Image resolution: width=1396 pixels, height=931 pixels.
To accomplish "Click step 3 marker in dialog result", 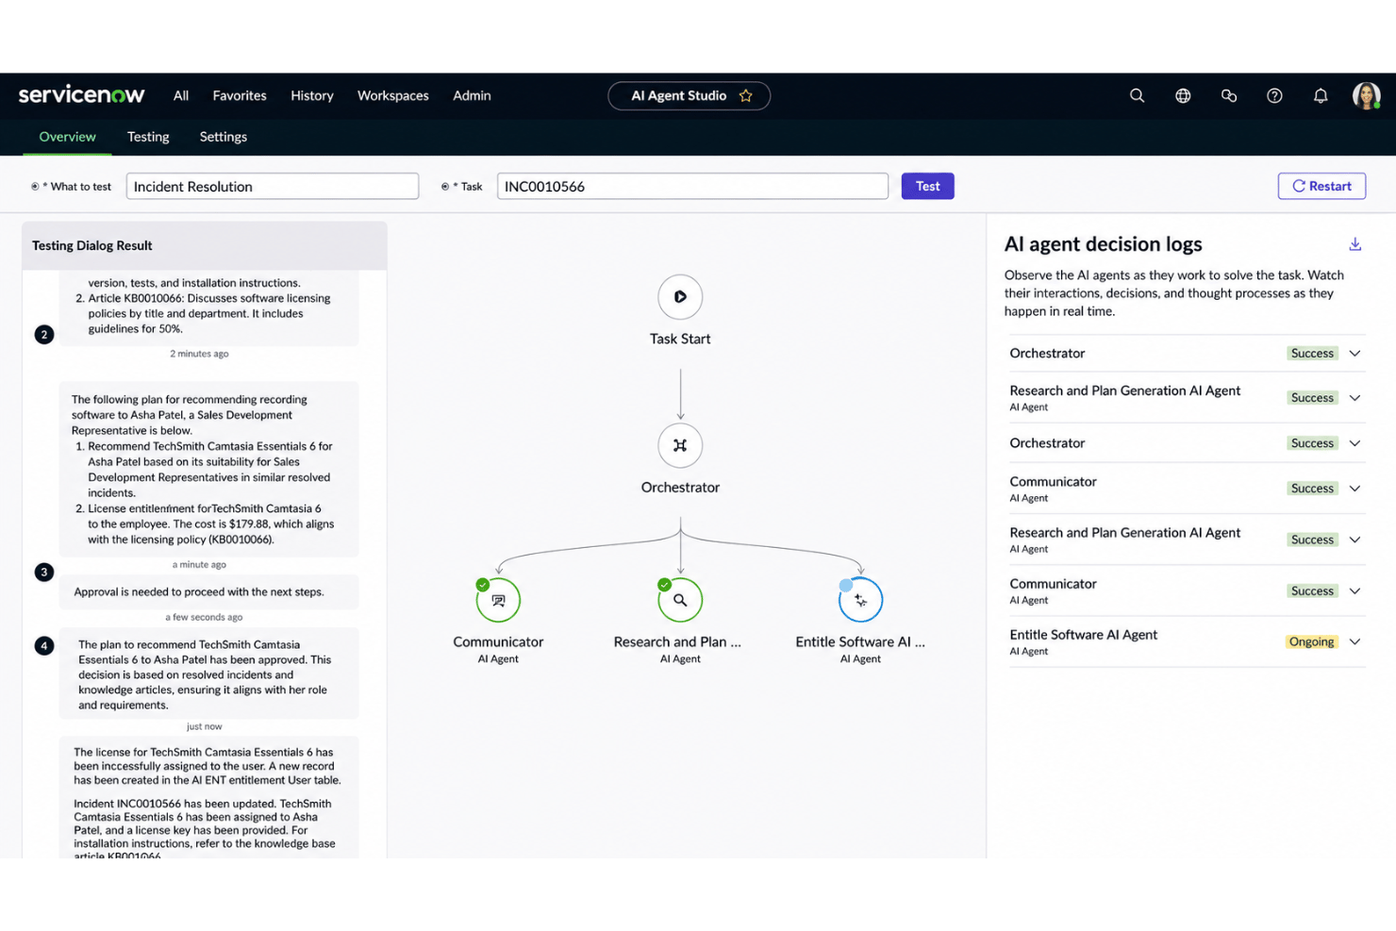I will tap(43, 572).
